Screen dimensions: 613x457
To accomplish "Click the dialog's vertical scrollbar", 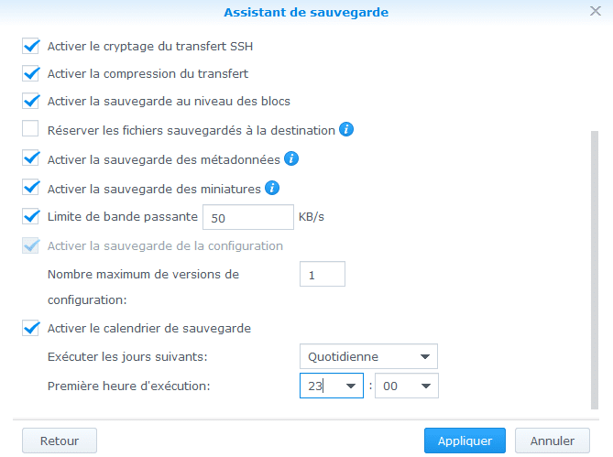I will (x=595, y=270).
